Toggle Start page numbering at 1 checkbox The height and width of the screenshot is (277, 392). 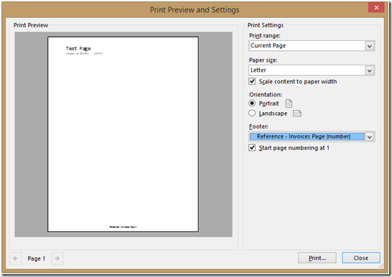coord(252,148)
